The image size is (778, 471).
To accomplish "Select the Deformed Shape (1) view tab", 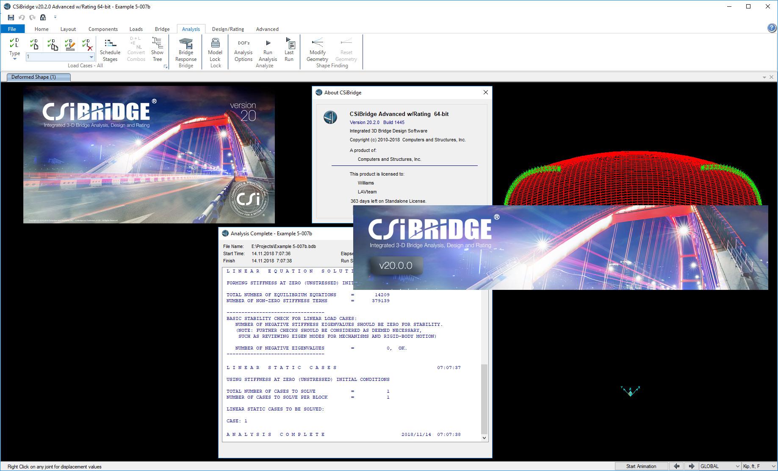I will click(39, 77).
